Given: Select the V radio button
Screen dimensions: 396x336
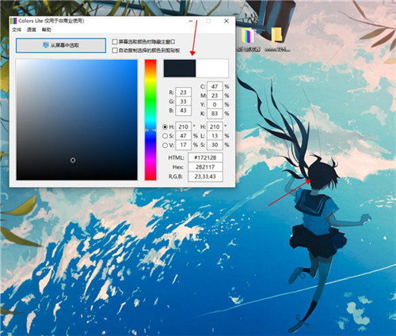Looking at the screenshot, I should [165, 145].
